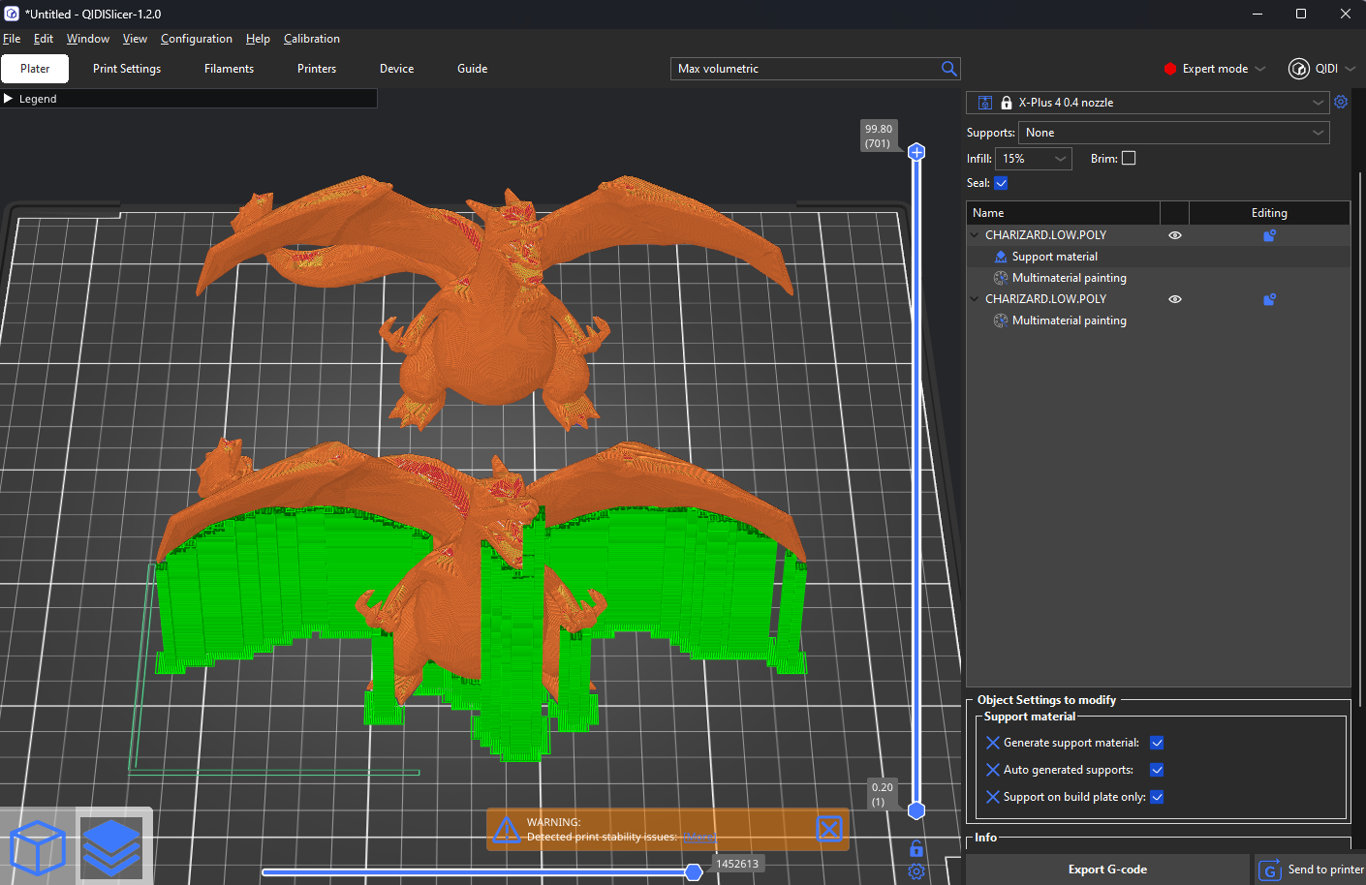Click the Support material item icon
This screenshot has width=1366, height=885.
click(x=1001, y=257)
